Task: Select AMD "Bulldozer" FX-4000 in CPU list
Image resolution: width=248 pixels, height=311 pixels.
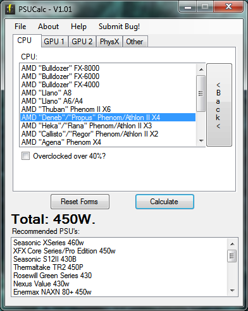Action: point(108,85)
